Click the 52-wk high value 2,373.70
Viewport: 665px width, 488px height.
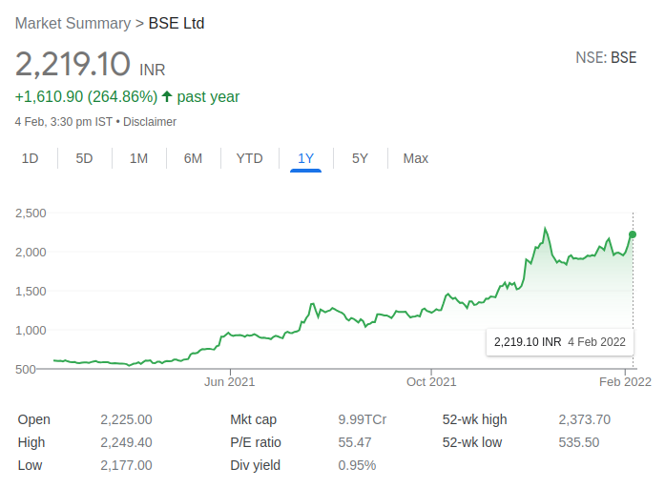(x=585, y=419)
